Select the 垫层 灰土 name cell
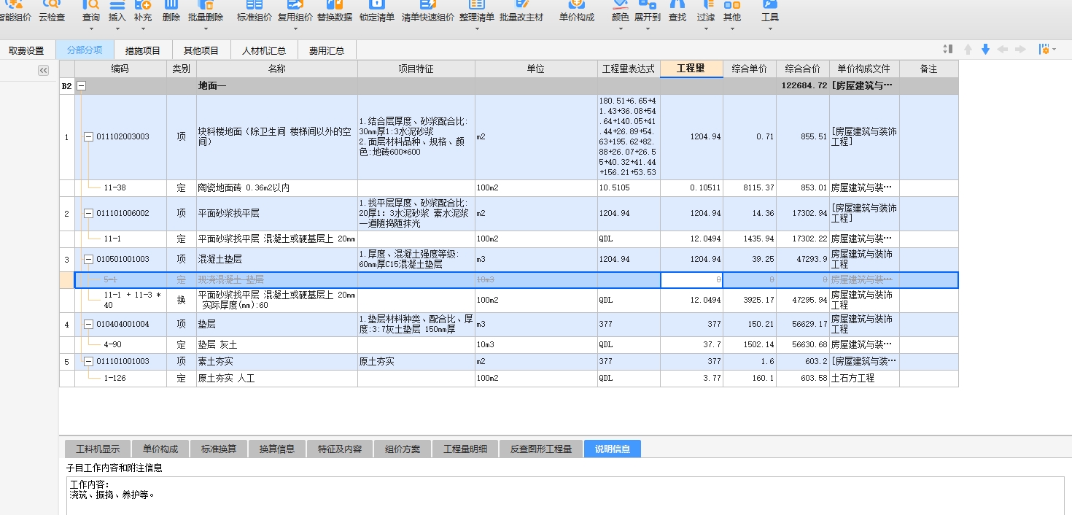The height and width of the screenshot is (515, 1072). 277,344
